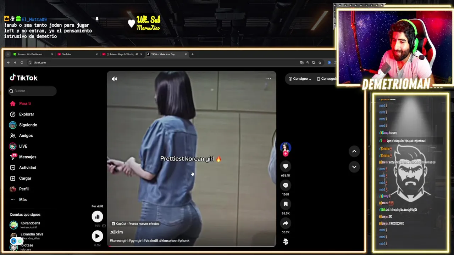This screenshot has width=454, height=255.
Task: Open Perfil page
Action: pyautogui.click(x=24, y=189)
